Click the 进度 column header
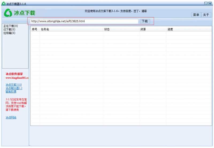The width and height of the screenshot is (214, 148). coord(170,29)
